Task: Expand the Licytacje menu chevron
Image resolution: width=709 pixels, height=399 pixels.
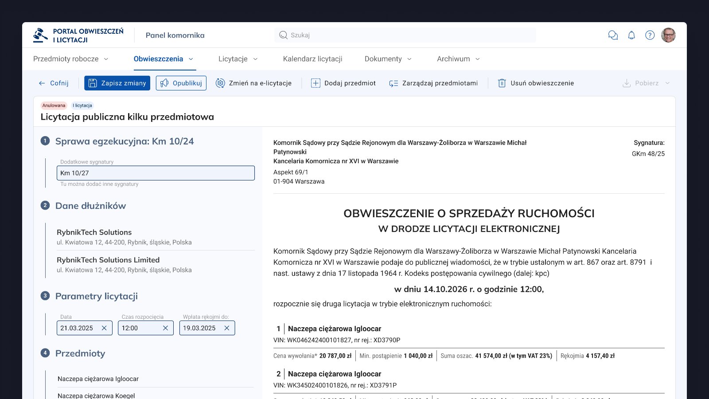Action: click(255, 59)
